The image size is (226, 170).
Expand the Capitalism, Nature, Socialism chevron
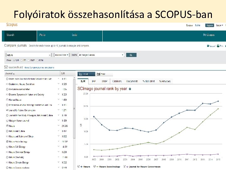pyautogui.click(x=58, y=84)
